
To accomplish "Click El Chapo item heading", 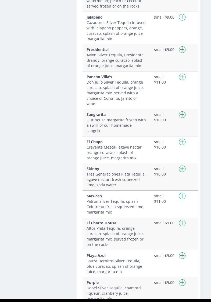I will [x=94, y=142].
